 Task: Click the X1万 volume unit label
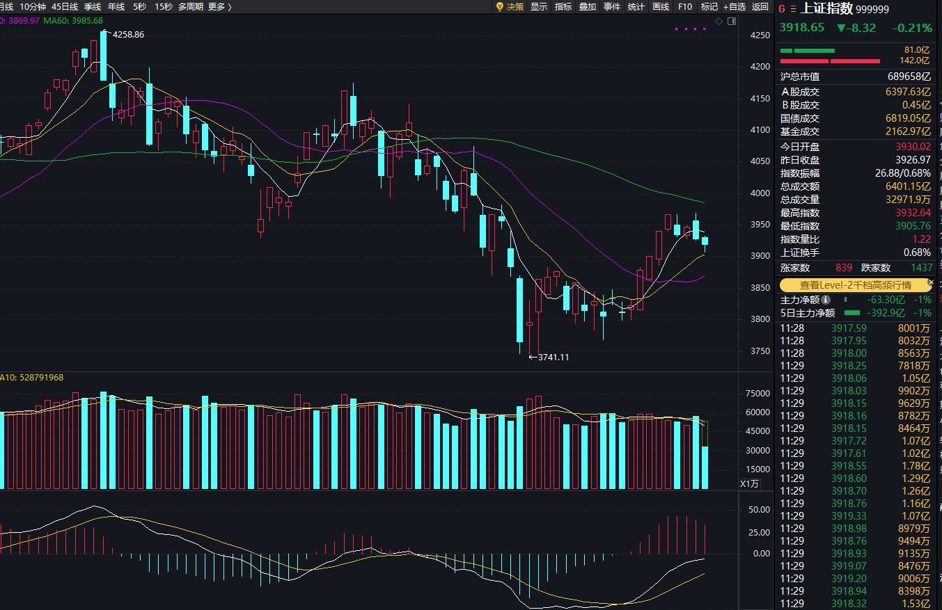(750, 483)
